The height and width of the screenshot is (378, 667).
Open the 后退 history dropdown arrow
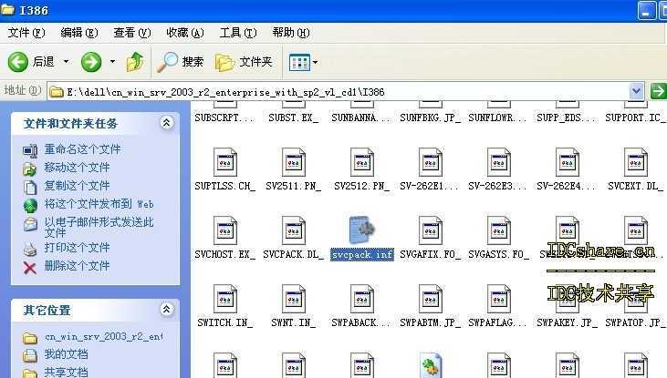click(67, 62)
